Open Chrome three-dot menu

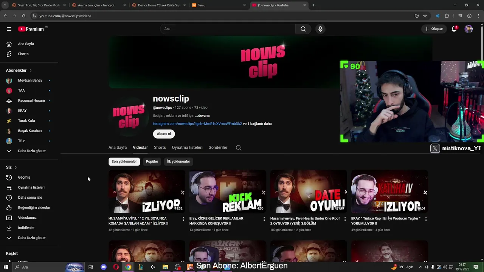[x=478, y=16]
